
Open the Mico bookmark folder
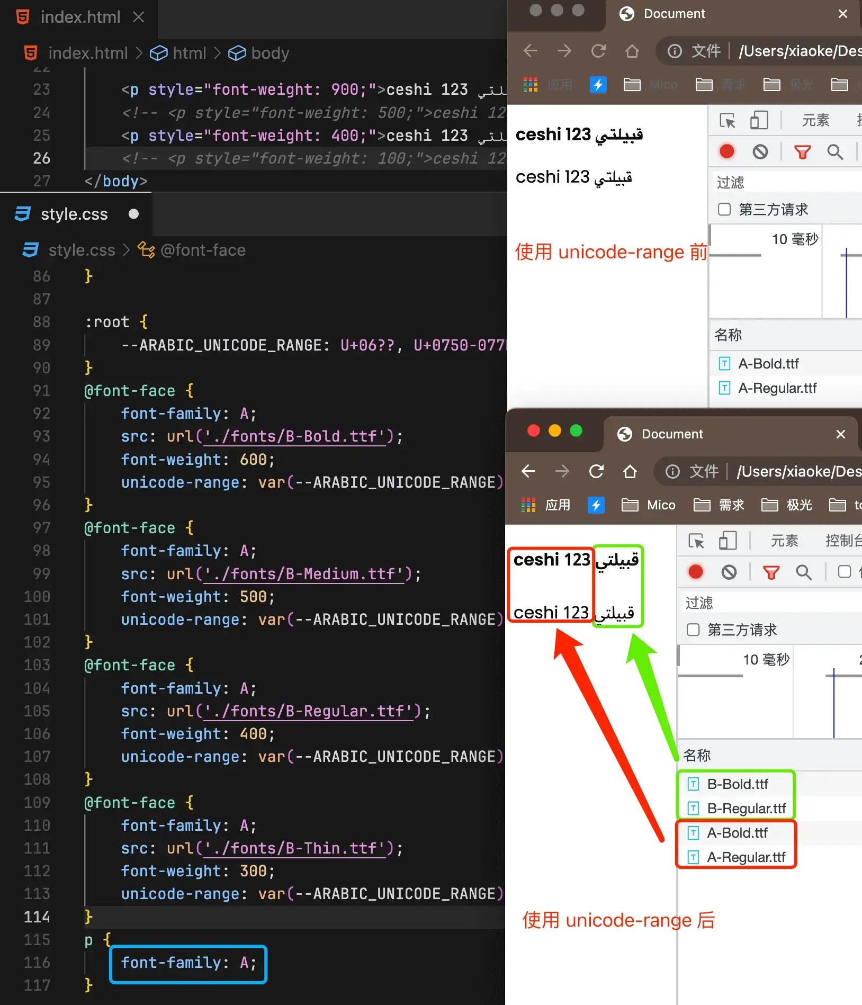(x=649, y=505)
